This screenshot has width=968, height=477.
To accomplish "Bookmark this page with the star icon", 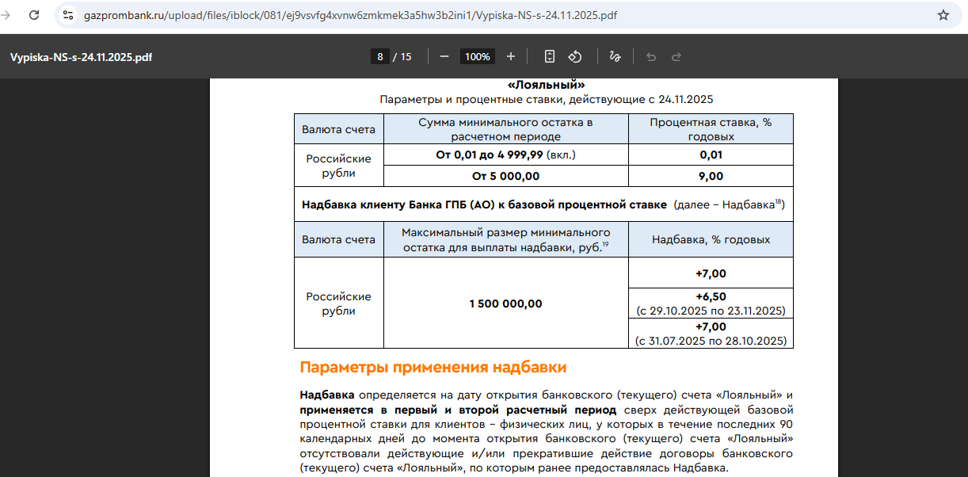I will 943,15.
